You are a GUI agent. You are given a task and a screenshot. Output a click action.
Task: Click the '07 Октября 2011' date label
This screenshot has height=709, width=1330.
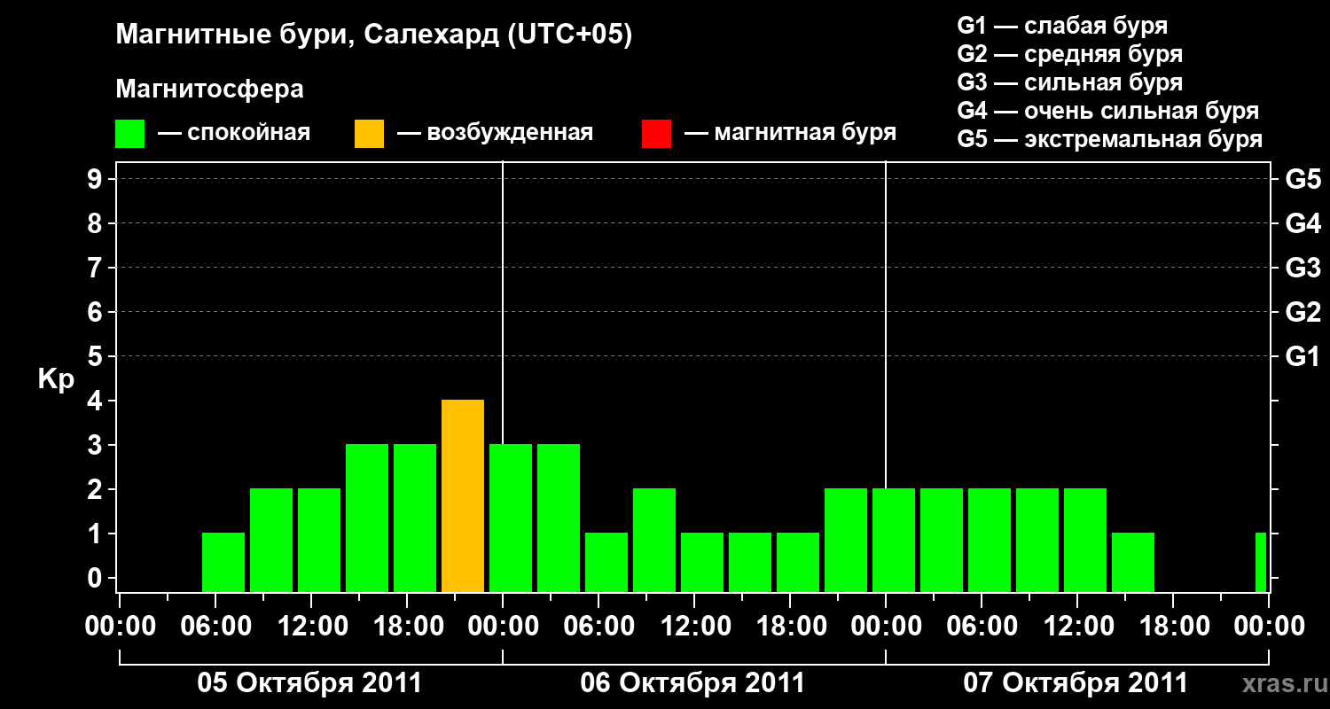click(1076, 682)
